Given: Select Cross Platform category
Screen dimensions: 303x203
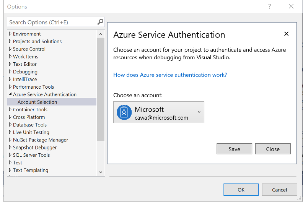Looking at the screenshot, I should pos(29,117).
